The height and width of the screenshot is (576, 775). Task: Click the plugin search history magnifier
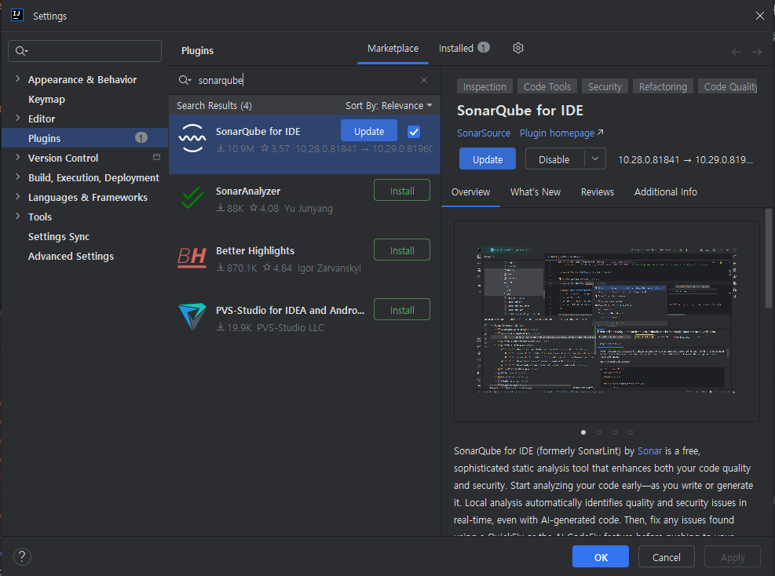185,80
